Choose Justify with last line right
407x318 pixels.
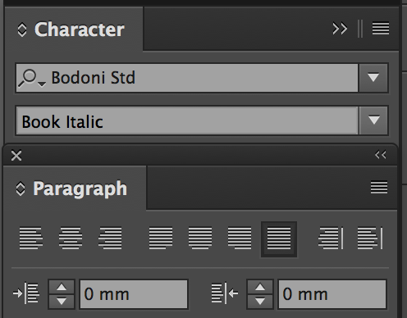point(240,238)
